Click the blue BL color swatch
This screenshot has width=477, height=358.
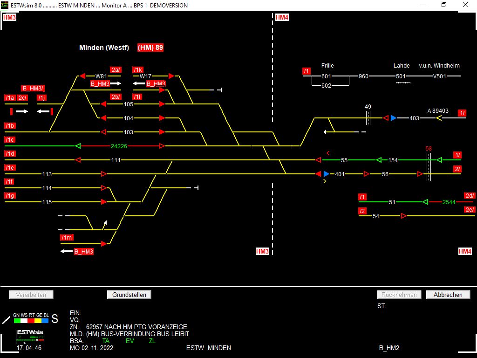(45, 321)
